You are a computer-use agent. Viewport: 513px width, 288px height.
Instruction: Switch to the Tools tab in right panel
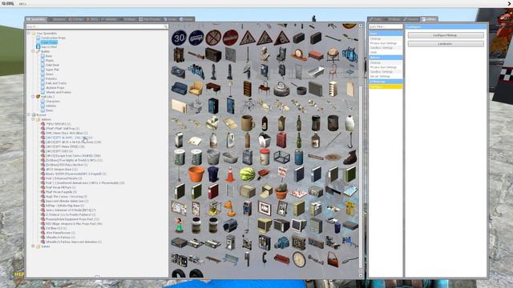(376, 19)
